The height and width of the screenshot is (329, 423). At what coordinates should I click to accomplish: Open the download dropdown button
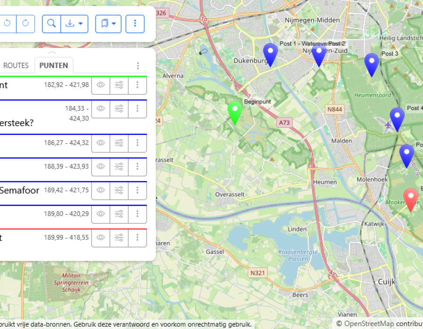pos(74,23)
